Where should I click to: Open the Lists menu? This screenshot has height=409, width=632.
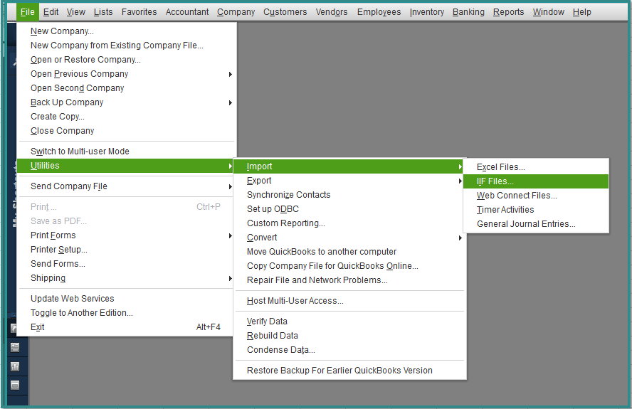click(103, 12)
